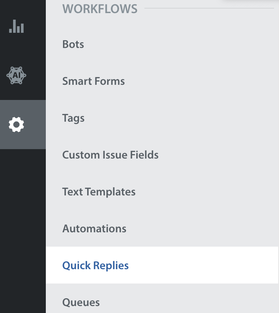Click the blue Quick Replies link text
Screen dimensions: 279x313
pyautogui.click(x=95, y=265)
